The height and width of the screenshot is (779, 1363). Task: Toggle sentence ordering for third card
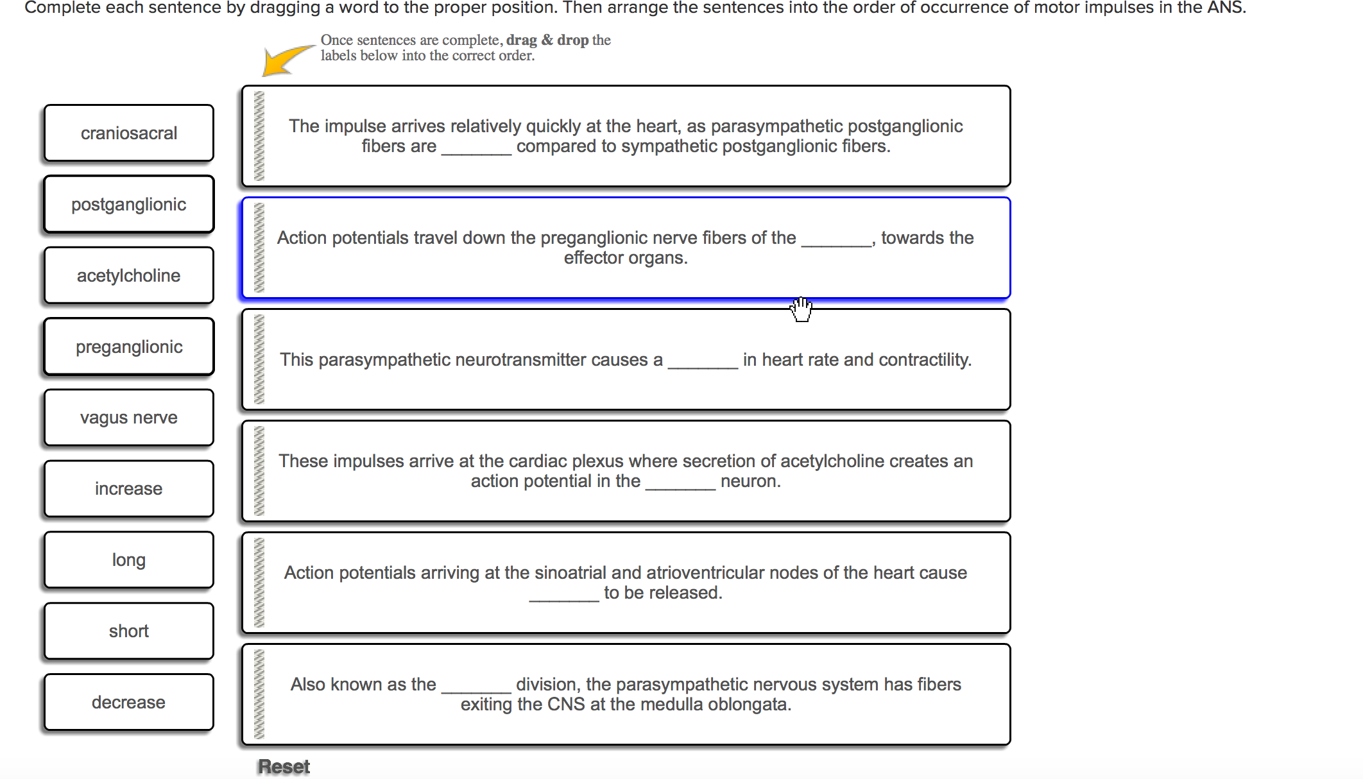[x=261, y=359]
